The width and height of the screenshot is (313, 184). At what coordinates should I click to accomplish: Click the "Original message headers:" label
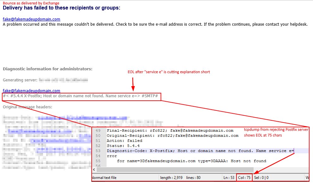[27, 107]
